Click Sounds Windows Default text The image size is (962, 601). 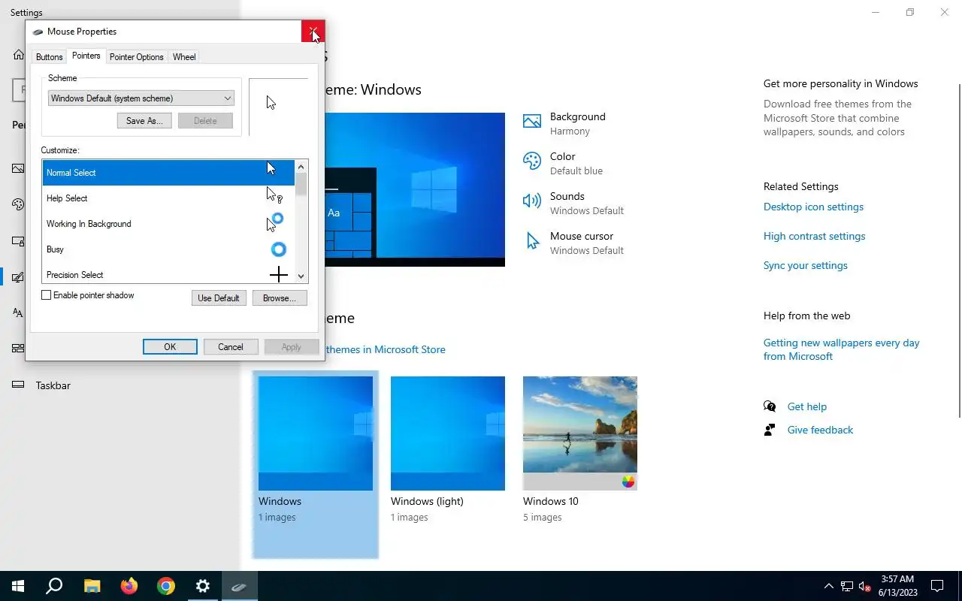coord(587,204)
